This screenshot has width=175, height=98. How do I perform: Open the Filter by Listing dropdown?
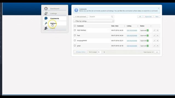[94, 21]
